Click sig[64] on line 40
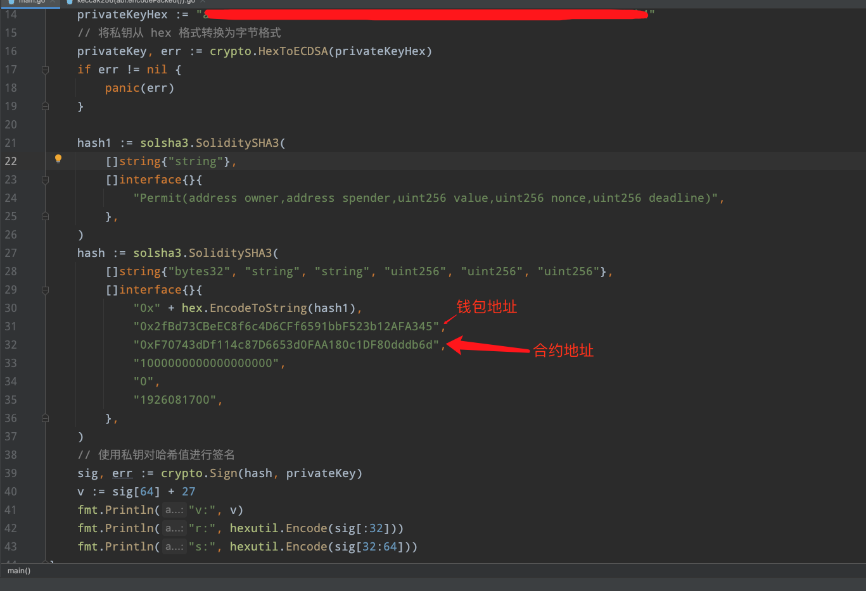866x591 pixels. 136,492
